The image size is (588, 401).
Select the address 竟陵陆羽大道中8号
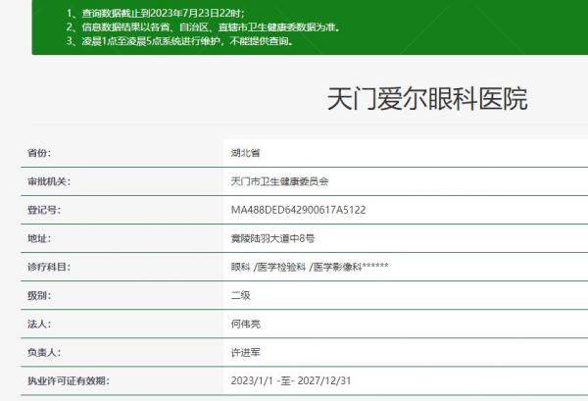click(x=271, y=238)
